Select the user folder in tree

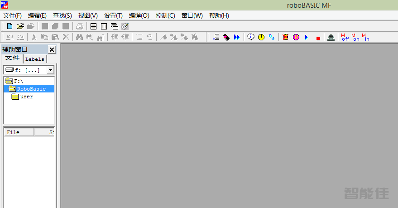(26, 97)
